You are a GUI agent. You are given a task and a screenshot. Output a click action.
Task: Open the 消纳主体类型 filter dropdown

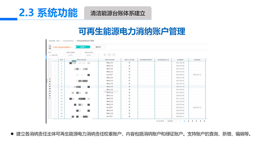[x=74, y=55]
